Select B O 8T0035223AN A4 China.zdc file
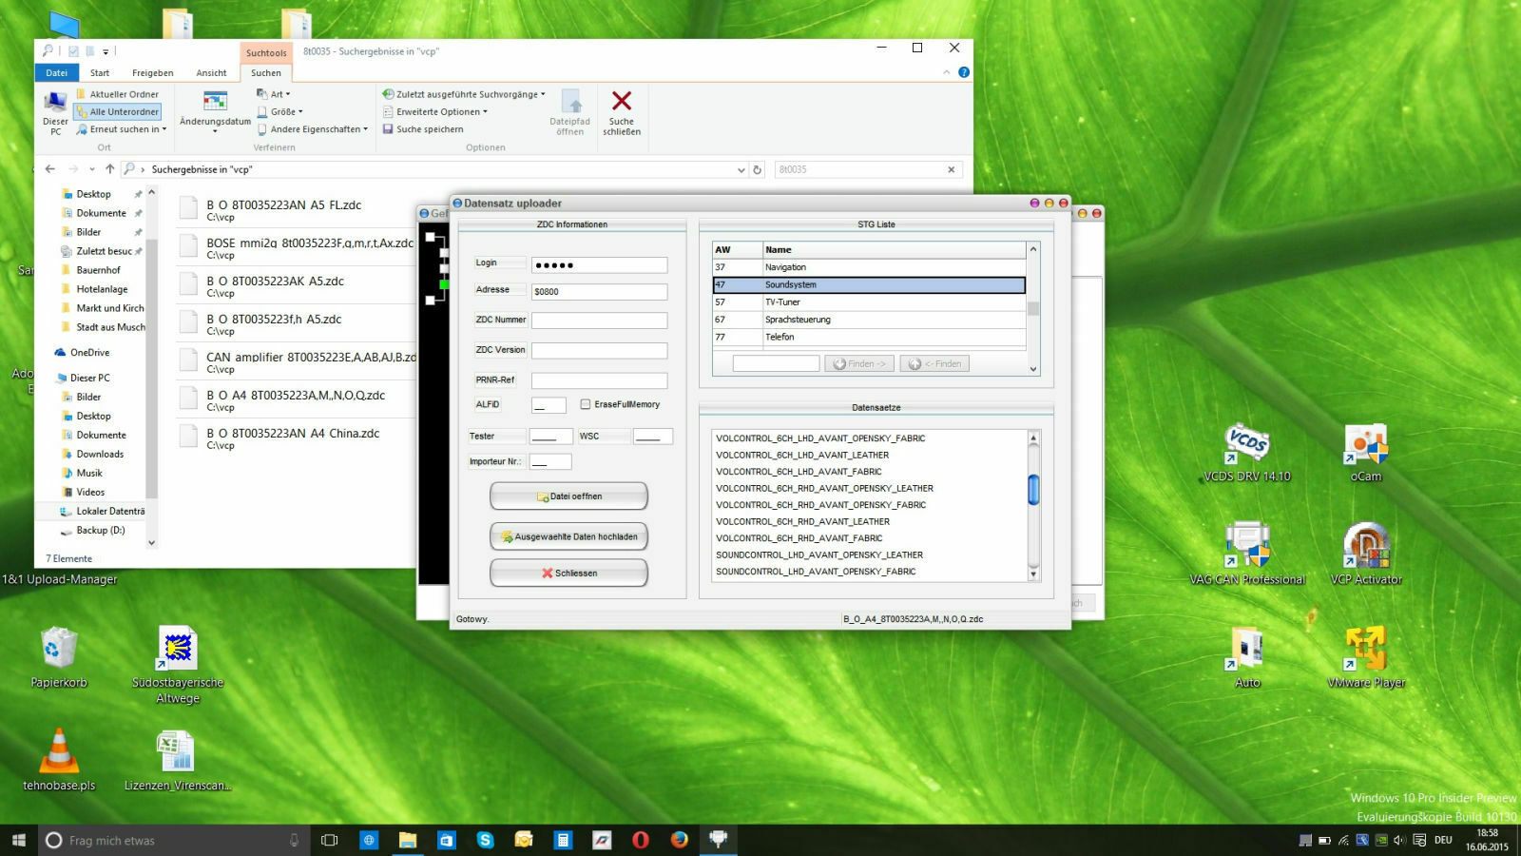The image size is (1521, 856). [293, 438]
